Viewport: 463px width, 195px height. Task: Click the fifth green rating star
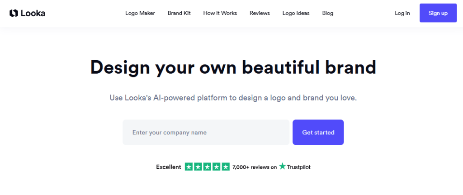pyautogui.click(x=226, y=167)
